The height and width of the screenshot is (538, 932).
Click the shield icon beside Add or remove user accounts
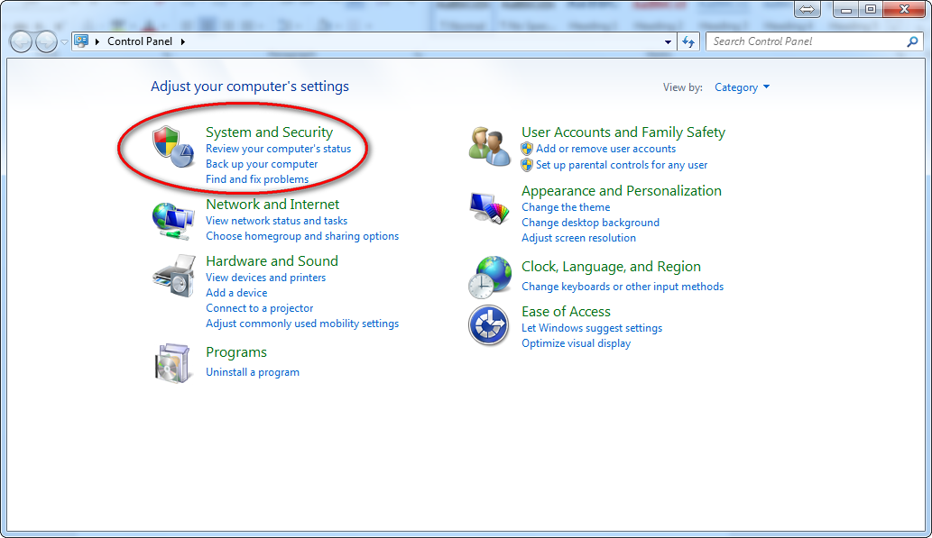tap(527, 149)
